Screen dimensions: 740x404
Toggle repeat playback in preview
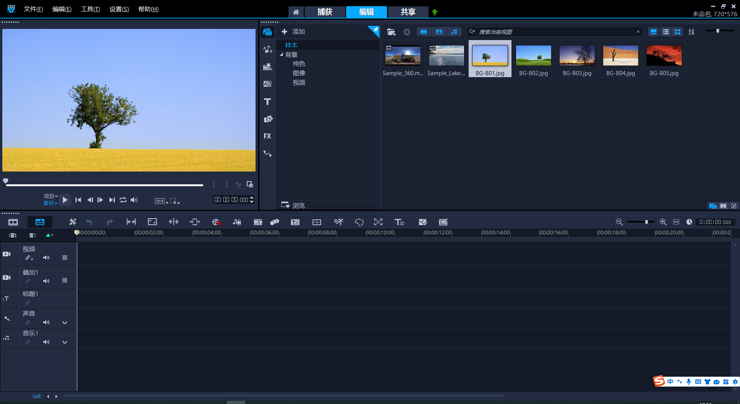[x=123, y=200]
